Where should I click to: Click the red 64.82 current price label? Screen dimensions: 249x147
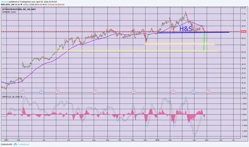[x=243, y=32]
